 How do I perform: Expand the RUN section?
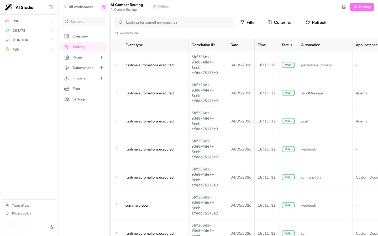coord(29,49)
